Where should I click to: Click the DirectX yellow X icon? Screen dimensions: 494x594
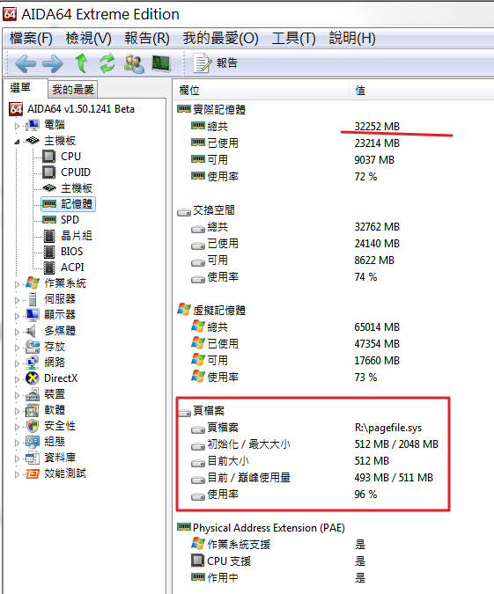coord(33,378)
